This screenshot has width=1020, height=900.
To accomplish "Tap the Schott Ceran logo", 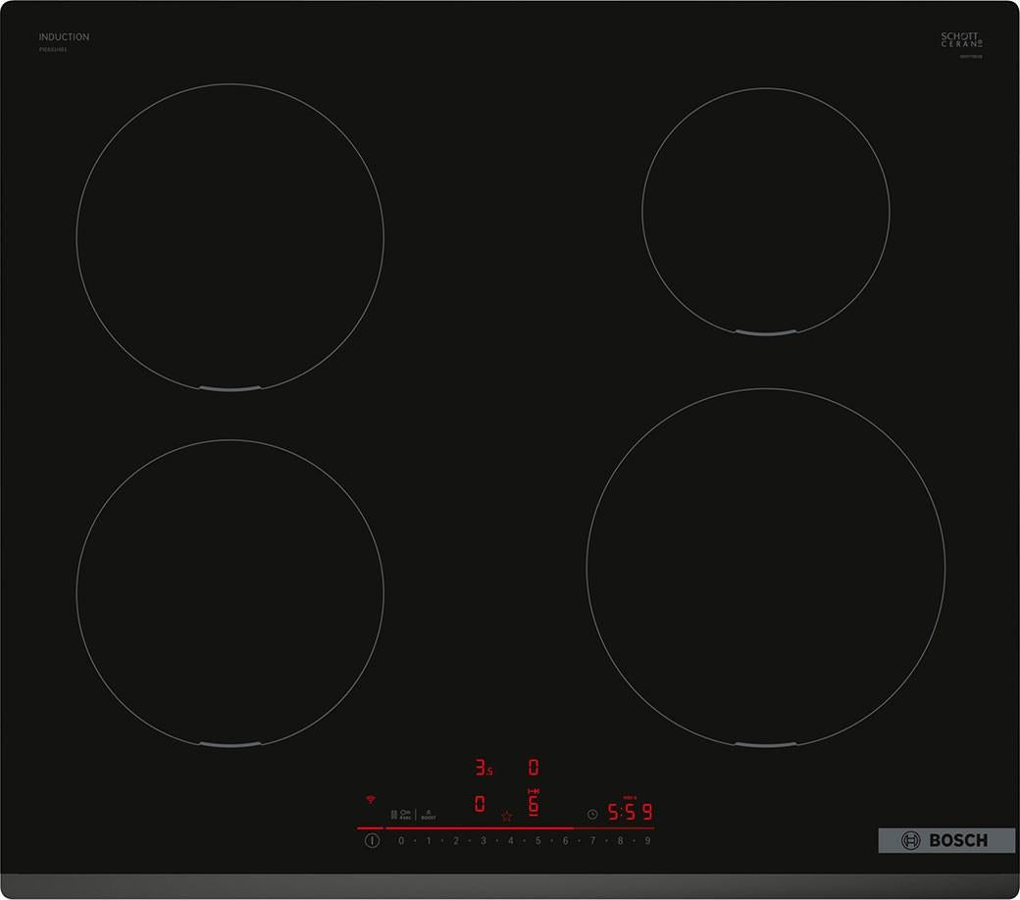I will (961, 39).
